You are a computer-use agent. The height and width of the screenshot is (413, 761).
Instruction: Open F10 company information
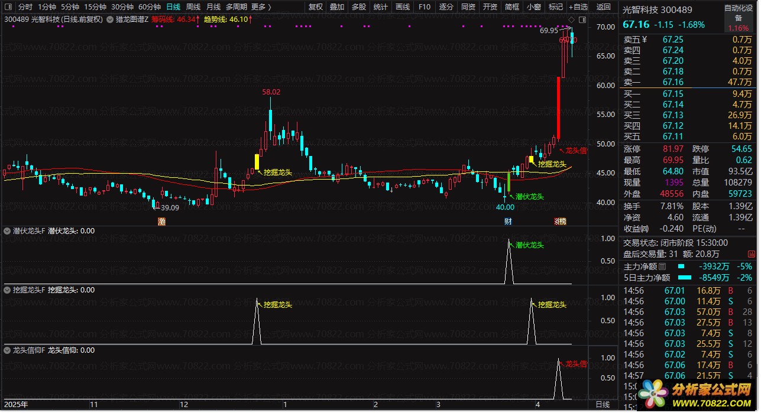pos(424,7)
